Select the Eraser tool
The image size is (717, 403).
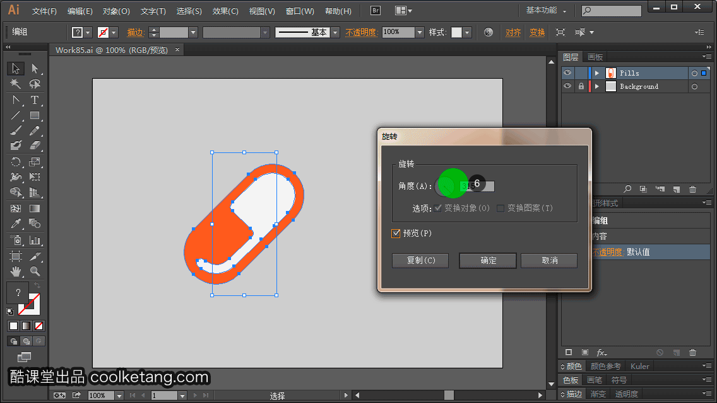coord(35,145)
